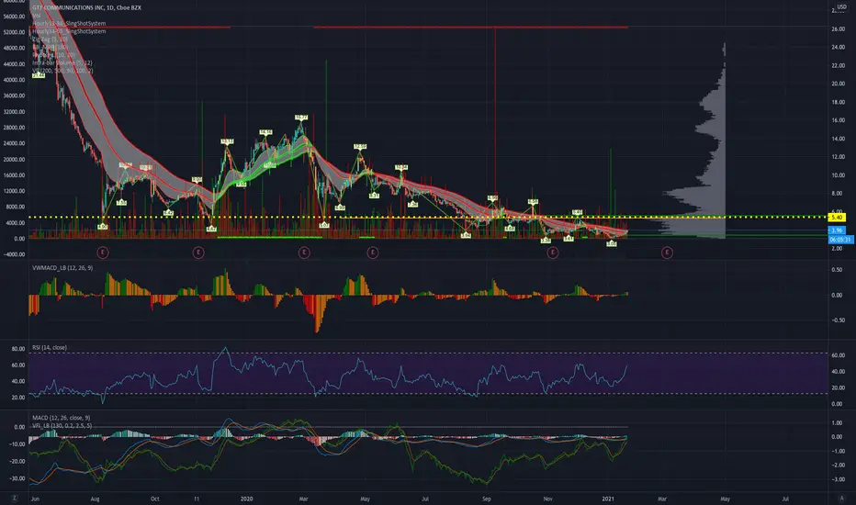Click the -0.50 VWMACD scale value
856x505 pixels.
[837, 320]
